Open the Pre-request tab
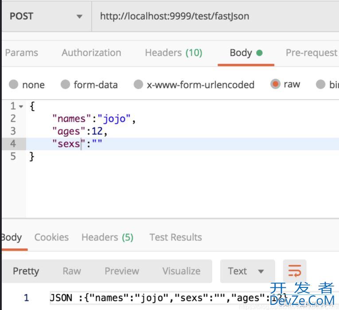The width and height of the screenshot is (339, 310). pos(312,53)
